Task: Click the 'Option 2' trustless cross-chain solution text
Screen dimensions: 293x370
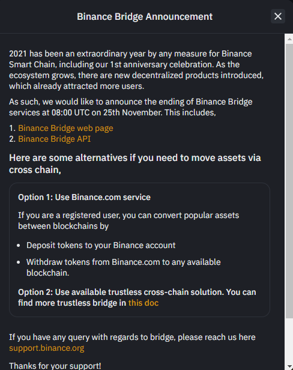Action: point(137,297)
